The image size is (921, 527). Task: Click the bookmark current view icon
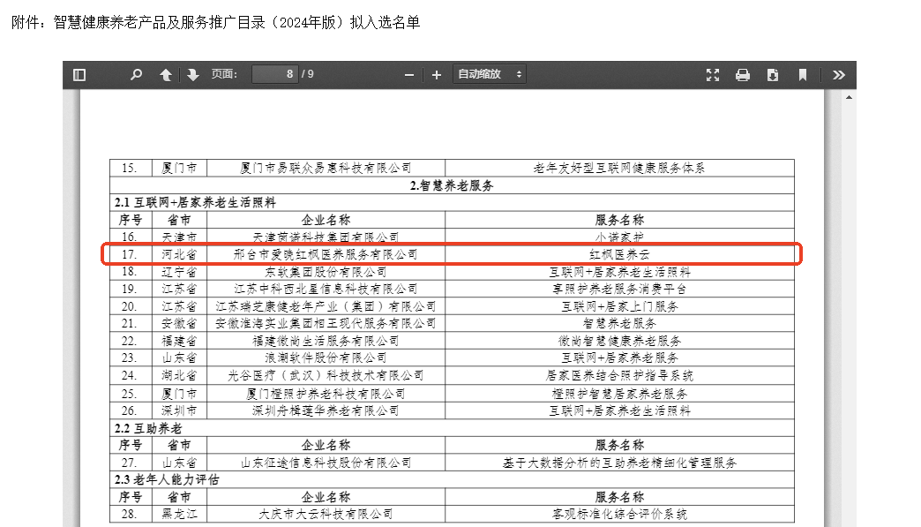[x=803, y=75]
